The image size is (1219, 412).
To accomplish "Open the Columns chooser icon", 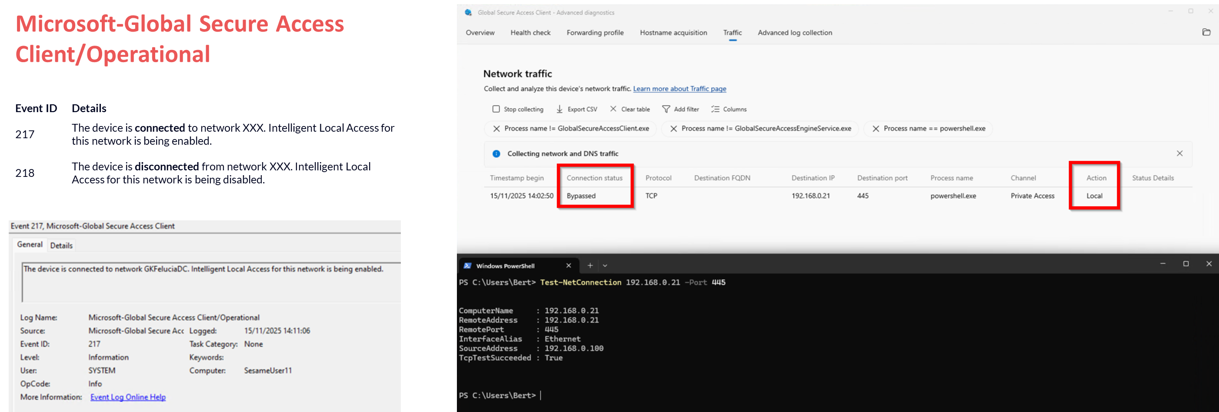I will pyautogui.click(x=715, y=109).
